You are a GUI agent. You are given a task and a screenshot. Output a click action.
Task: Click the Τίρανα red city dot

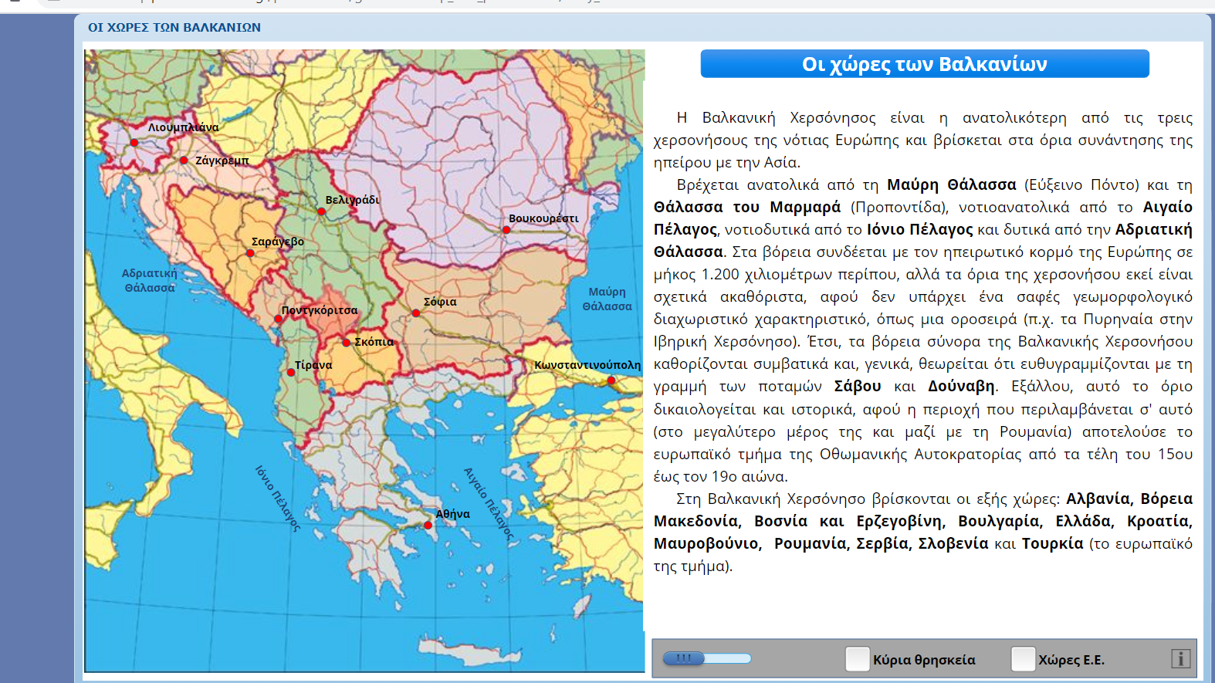(291, 373)
